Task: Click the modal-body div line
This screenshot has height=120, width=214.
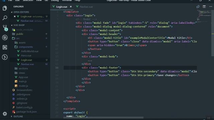Action: point(100,56)
